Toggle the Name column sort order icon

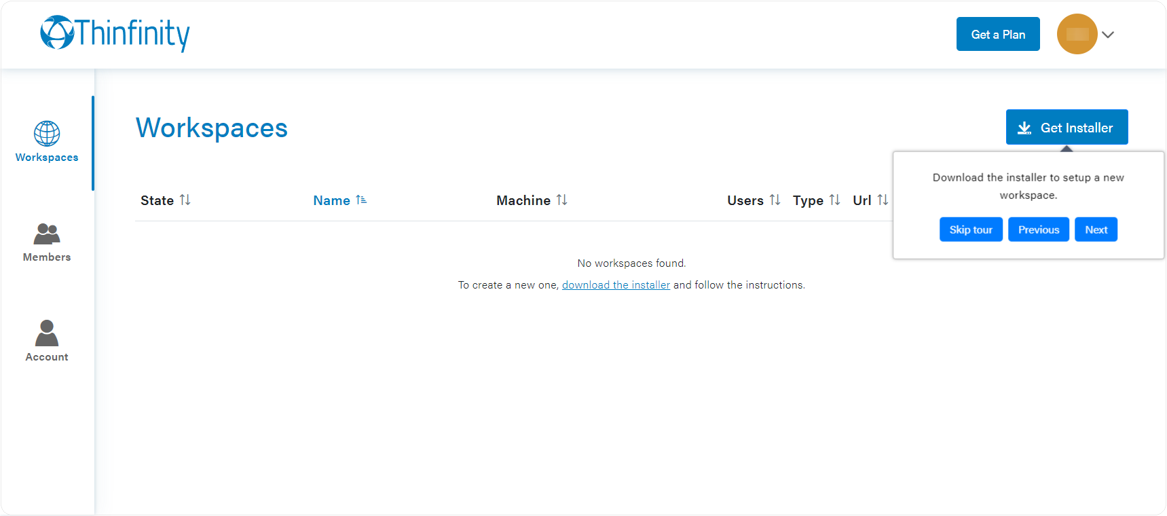click(x=361, y=200)
